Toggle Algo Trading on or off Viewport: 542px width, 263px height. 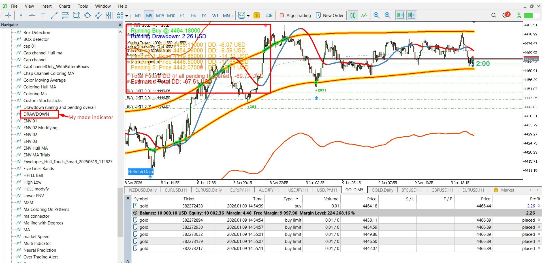(295, 15)
